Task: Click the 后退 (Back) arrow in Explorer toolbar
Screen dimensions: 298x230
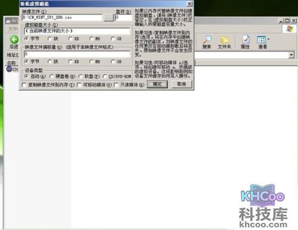Action: coord(14,39)
